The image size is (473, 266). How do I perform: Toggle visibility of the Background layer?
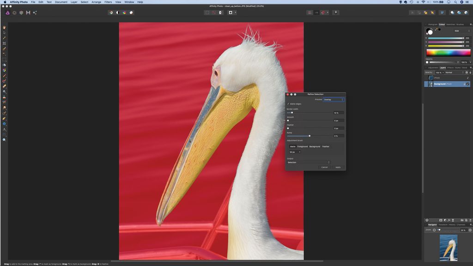pyautogui.click(x=467, y=84)
